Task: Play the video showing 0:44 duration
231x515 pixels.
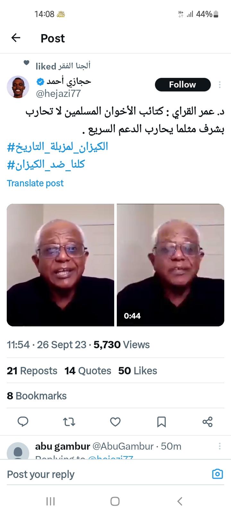Action: pos(170,265)
